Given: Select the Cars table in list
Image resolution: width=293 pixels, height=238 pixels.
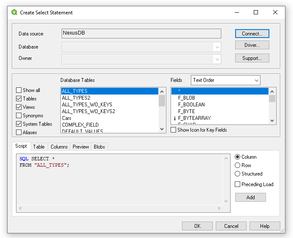Looking at the screenshot, I should coord(67,118).
